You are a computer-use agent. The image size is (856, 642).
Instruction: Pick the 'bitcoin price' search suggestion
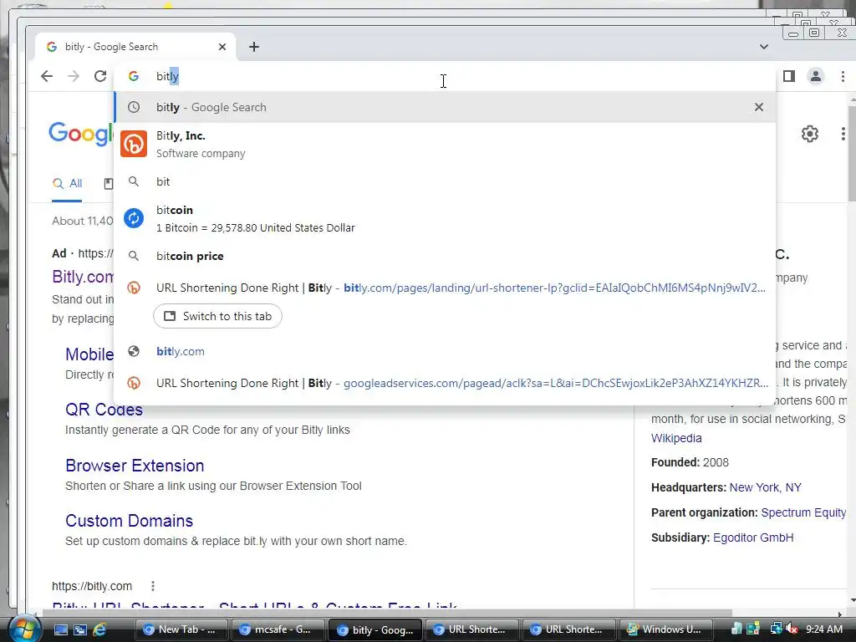pos(445,256)
